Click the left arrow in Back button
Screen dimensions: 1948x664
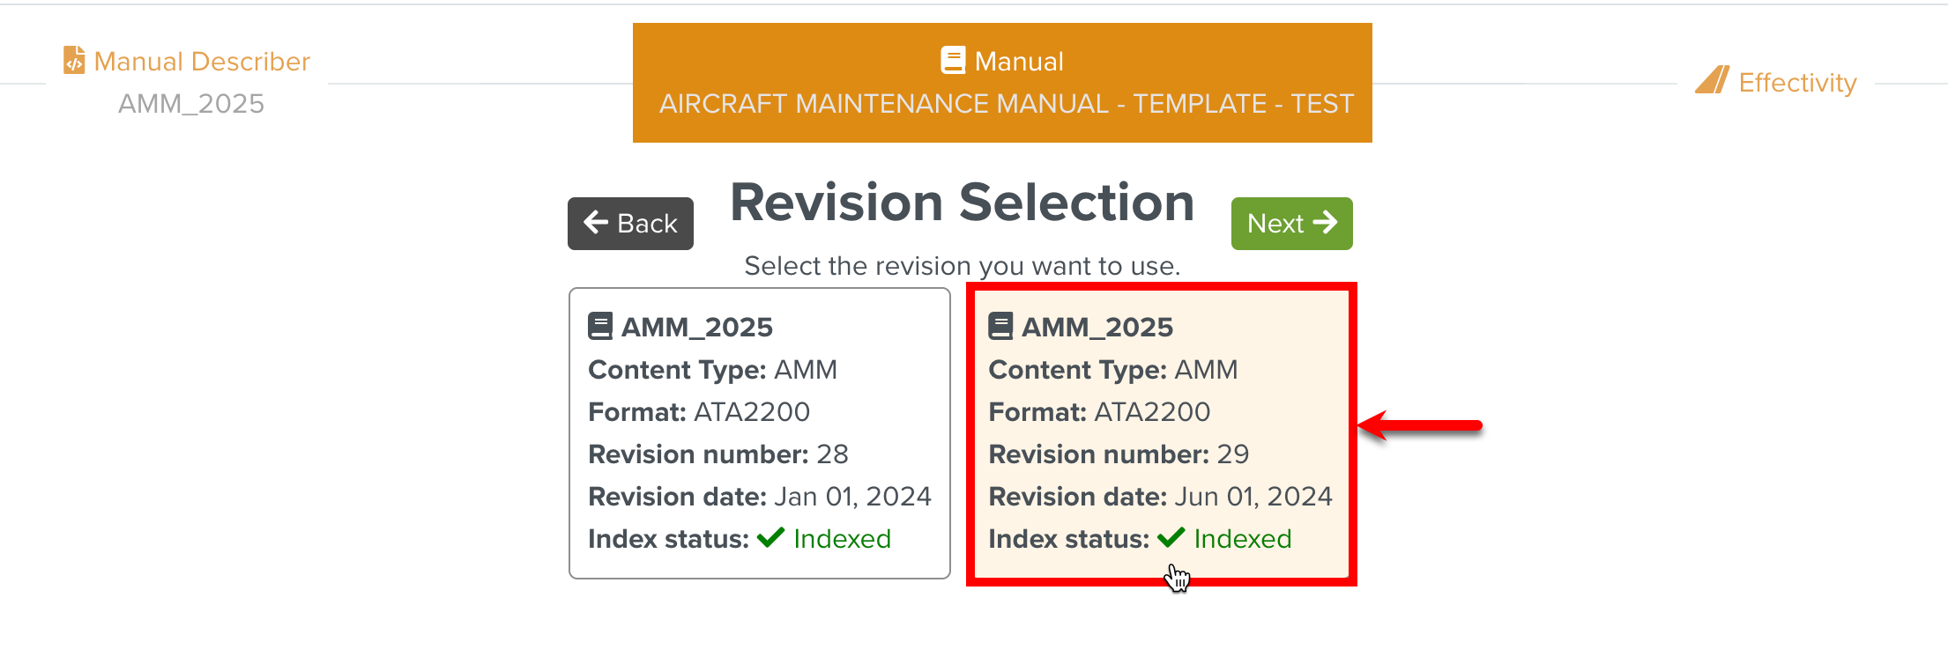tap(596, 222)
